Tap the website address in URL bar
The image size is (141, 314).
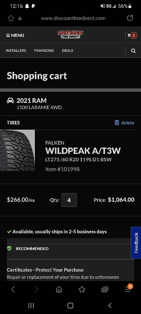[73, 18]
